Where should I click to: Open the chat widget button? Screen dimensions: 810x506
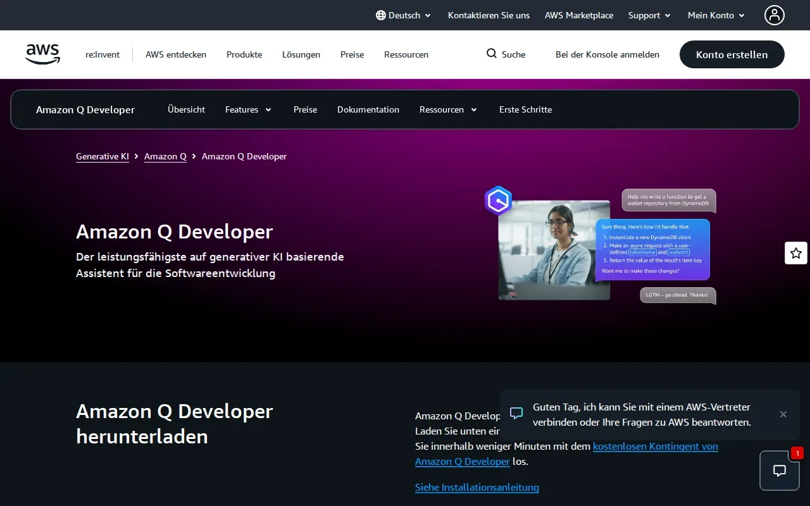pos(780,471)
